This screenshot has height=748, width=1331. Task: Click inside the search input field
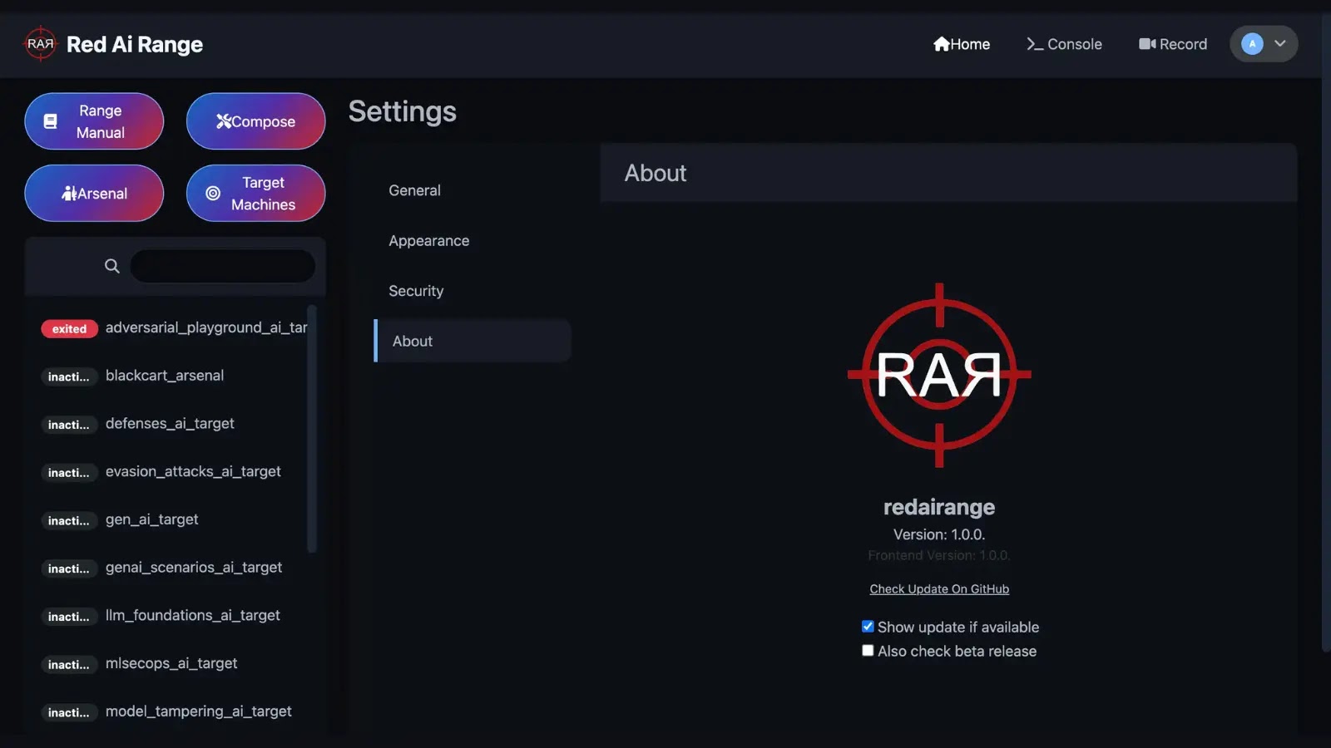tap(221, 265)
